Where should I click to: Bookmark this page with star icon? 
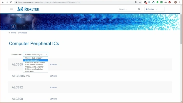click(140, 2)
